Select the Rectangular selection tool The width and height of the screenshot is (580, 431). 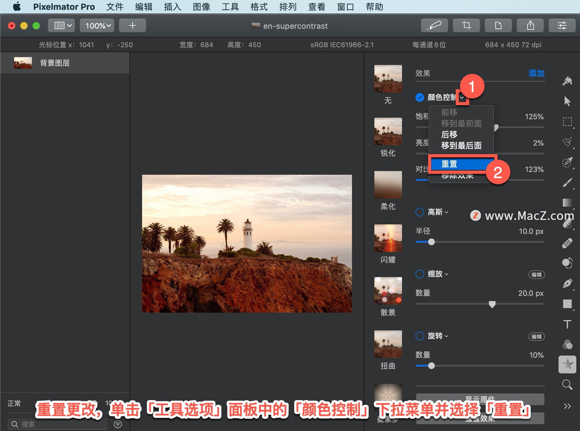567,122
